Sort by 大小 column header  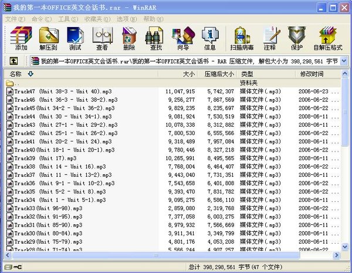(178, 74)
